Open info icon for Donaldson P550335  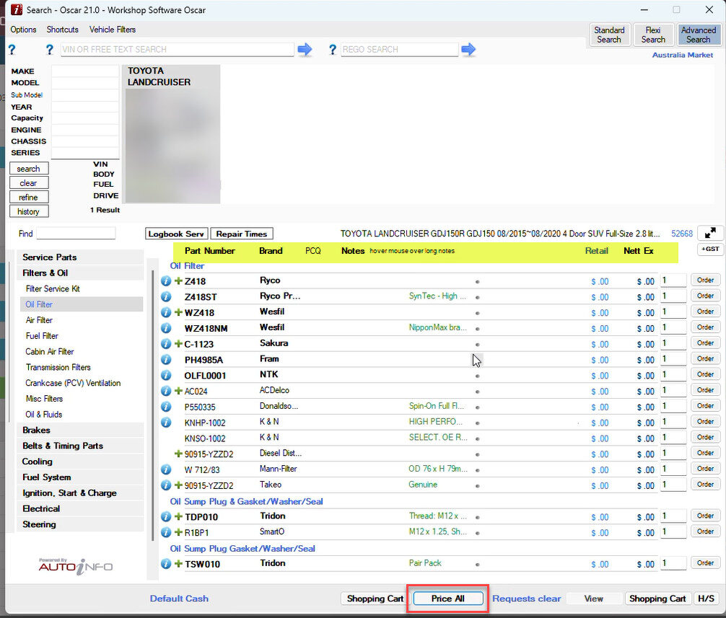(166, 407)
